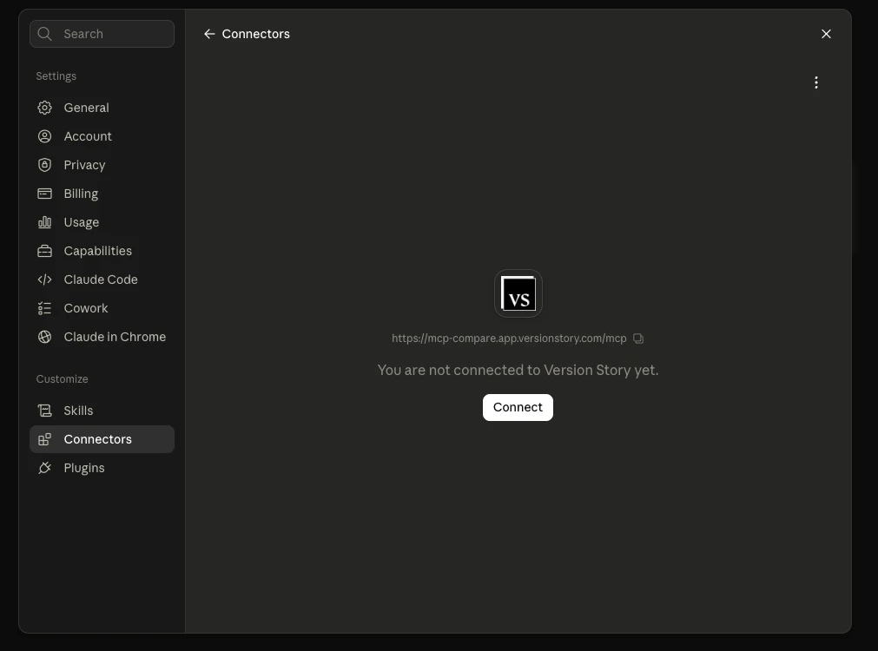Click the Privacy shield icon
Viewport: 878px width, 651px height.
pyautogui.click(x=45, y=165)
